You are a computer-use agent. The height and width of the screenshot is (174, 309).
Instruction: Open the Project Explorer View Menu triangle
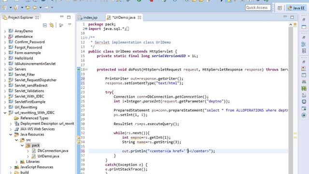70,25
